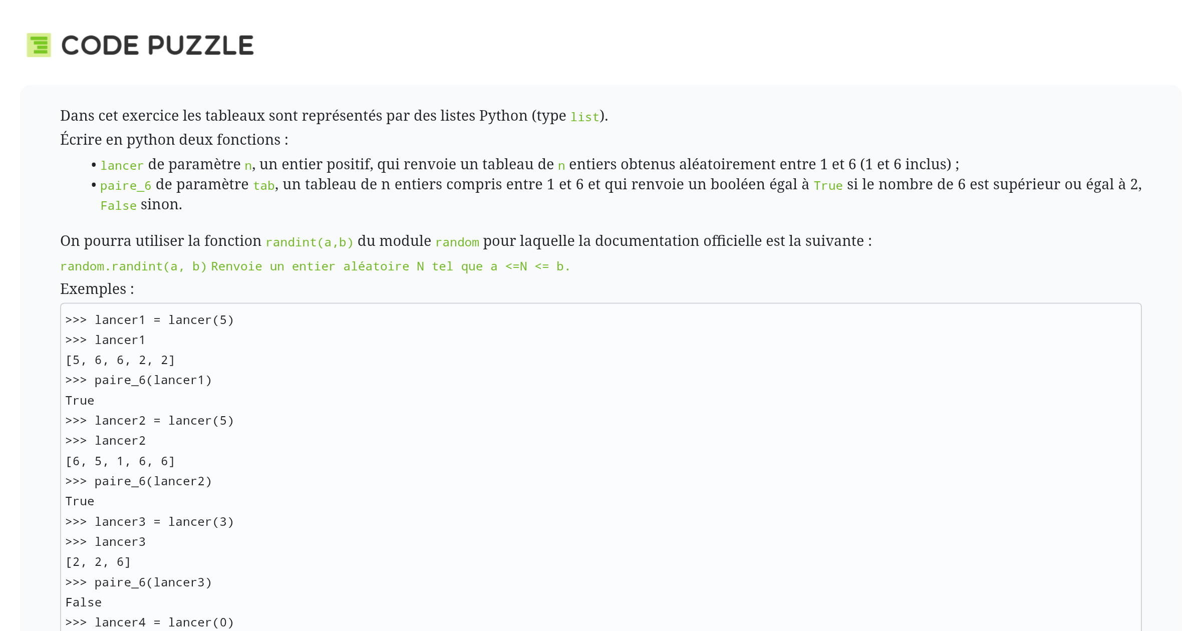Click the green Code Puzzle logo icon
Screen dimensions: 1202x631
[39, 45]
